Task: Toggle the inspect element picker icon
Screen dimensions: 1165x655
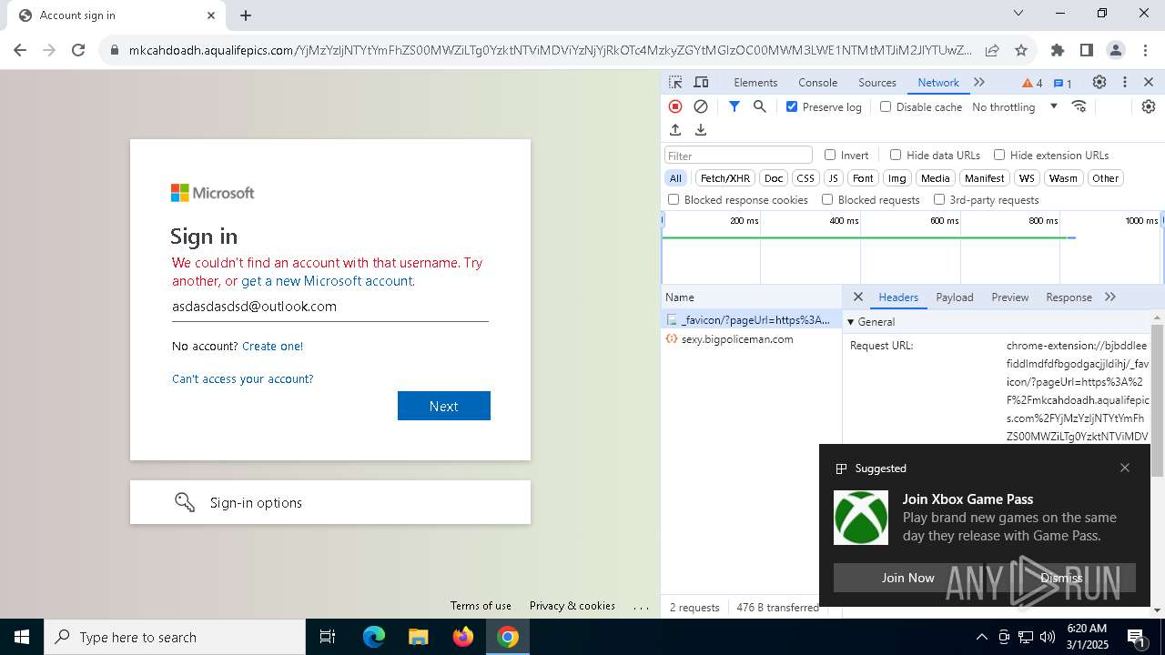Action: (675, 82)
